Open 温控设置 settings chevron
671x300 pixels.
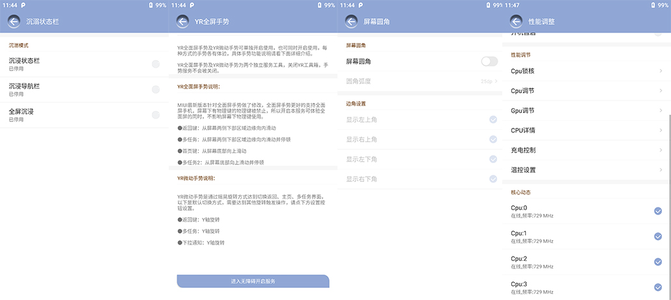660,170
